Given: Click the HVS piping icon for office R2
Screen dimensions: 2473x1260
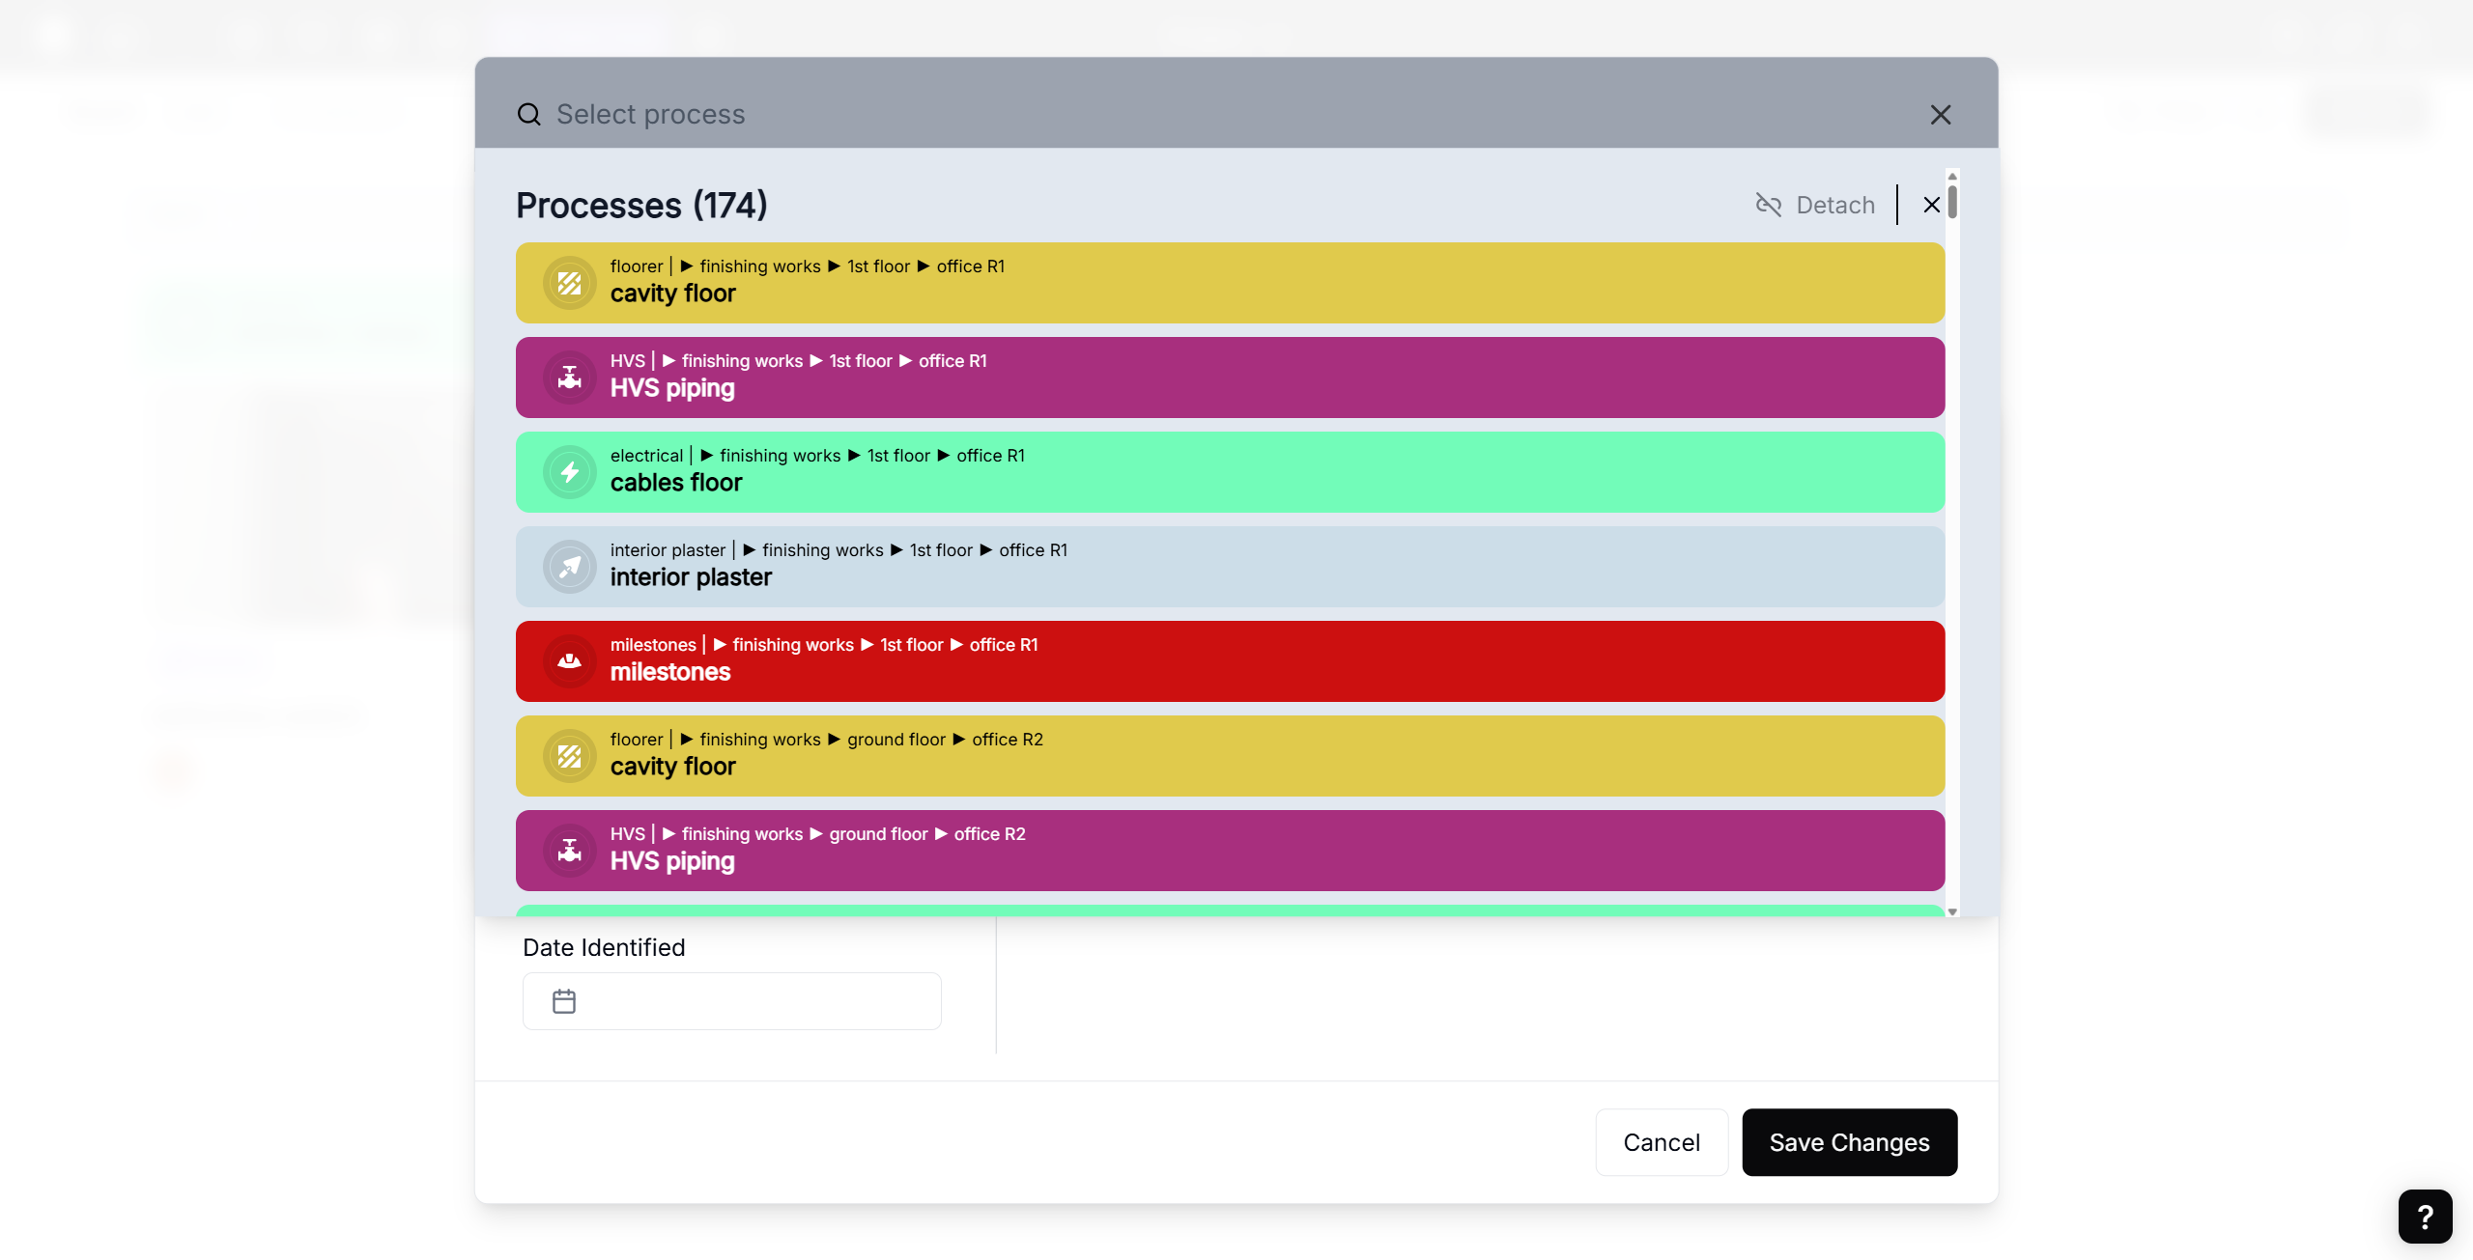Looking at the screenshot, I should click(570, 851).
